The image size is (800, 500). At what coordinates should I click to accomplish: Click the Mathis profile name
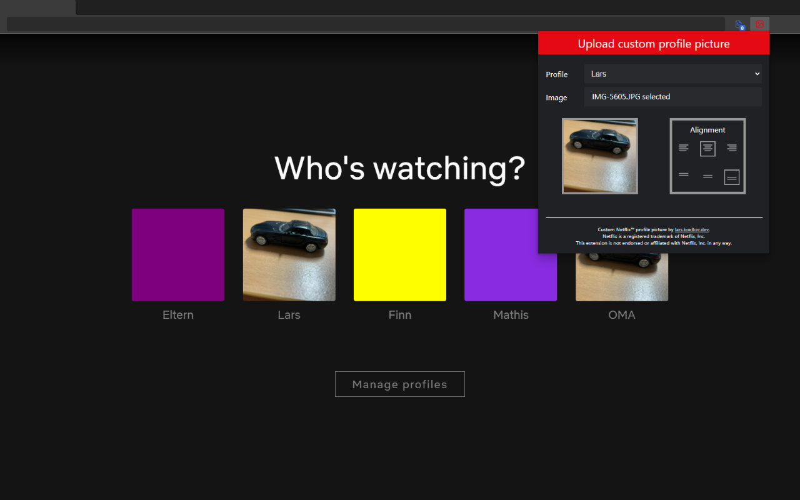511,315
